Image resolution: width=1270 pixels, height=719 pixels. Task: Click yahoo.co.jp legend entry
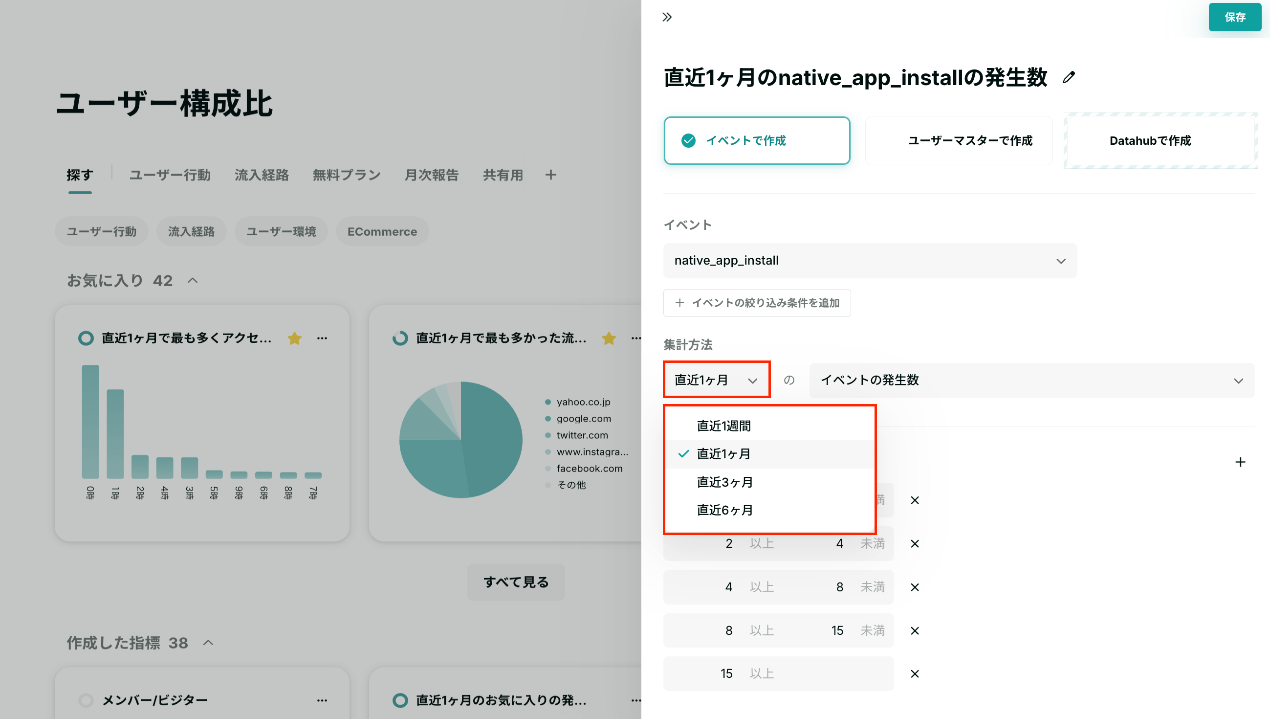pos(578,402)
